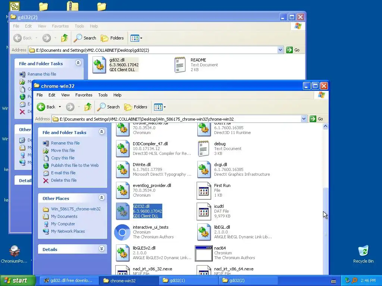Screen dimensions: 382x286
Task: Select README text document in gdi32(2) window
Action: coord(180,65)
